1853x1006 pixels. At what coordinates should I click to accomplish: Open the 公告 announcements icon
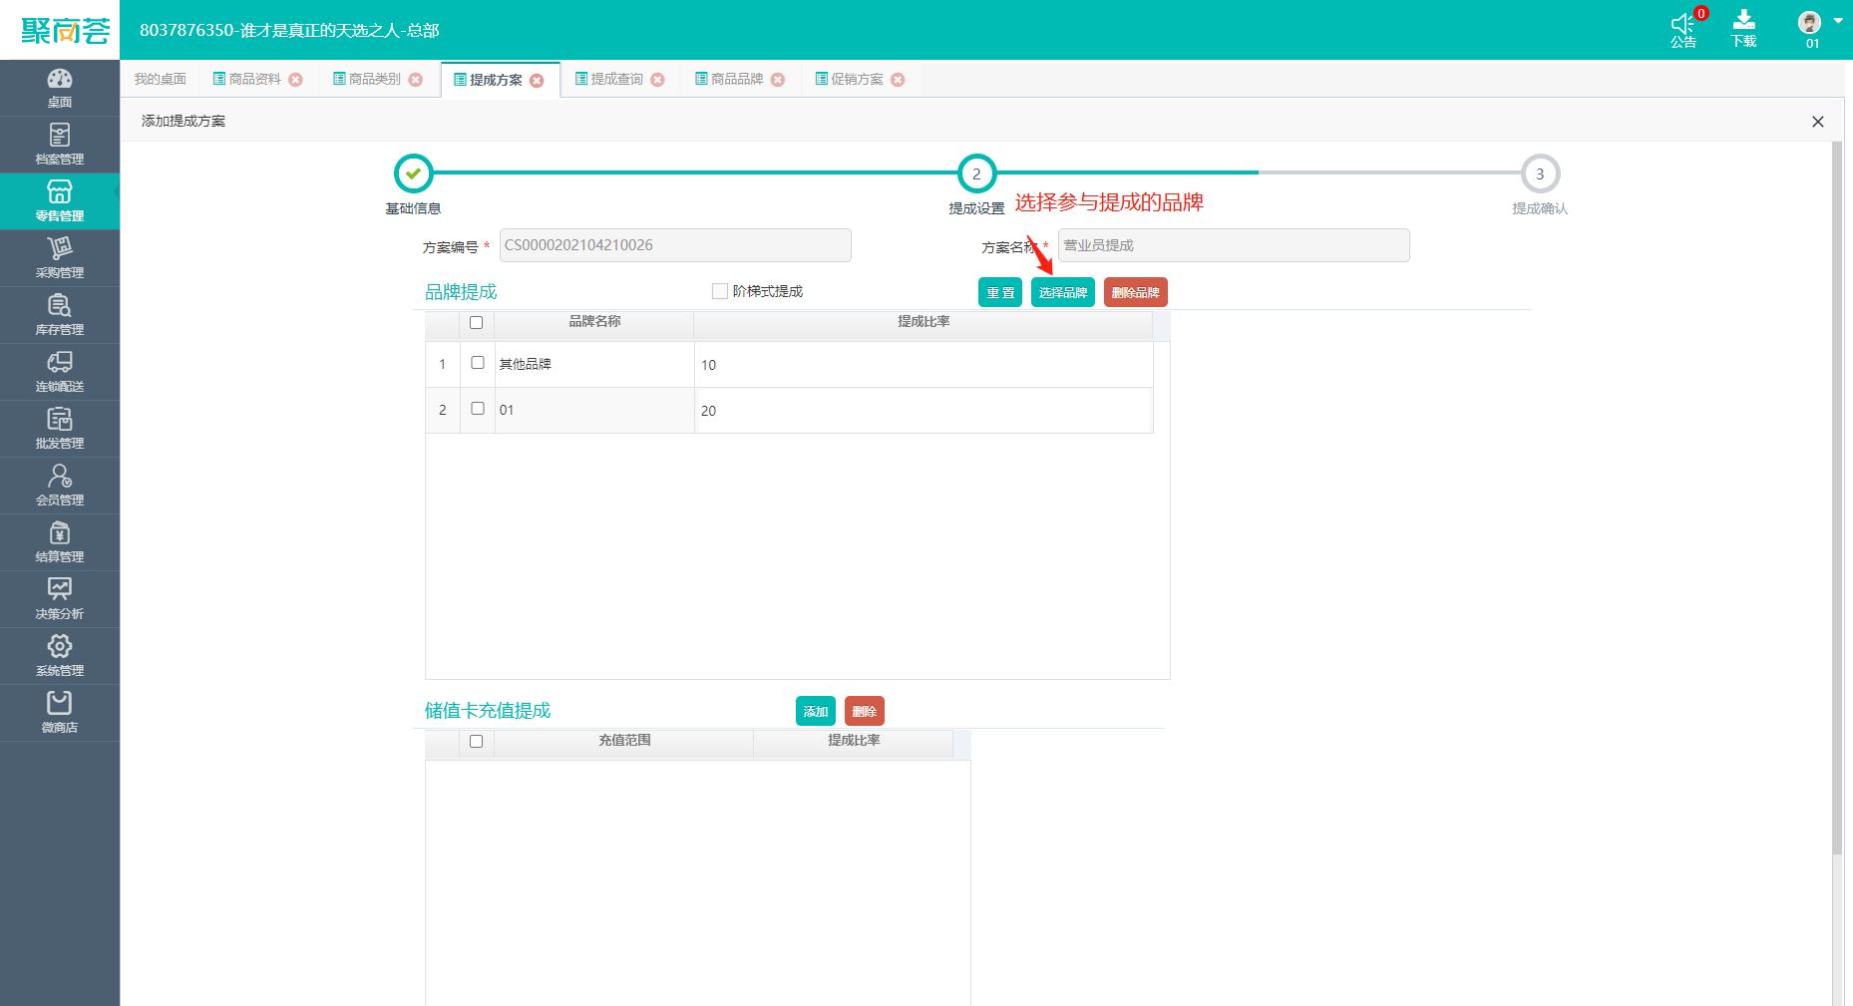[1683, 29]
